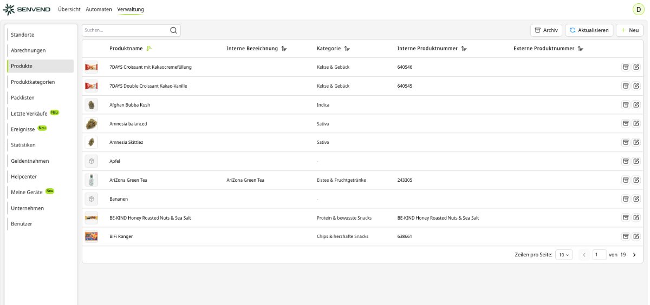
Task: Create a new product with Neu
Action: click(x=630, y=30)
